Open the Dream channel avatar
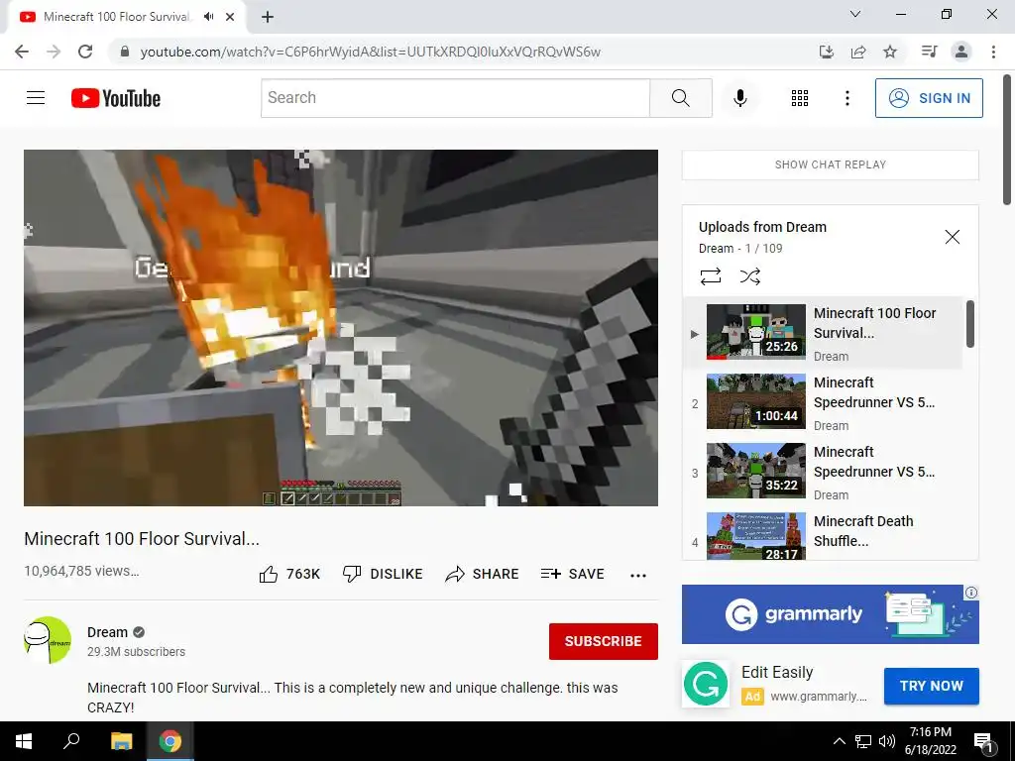This screenshot has height=761, width=1015. [48, 640]
